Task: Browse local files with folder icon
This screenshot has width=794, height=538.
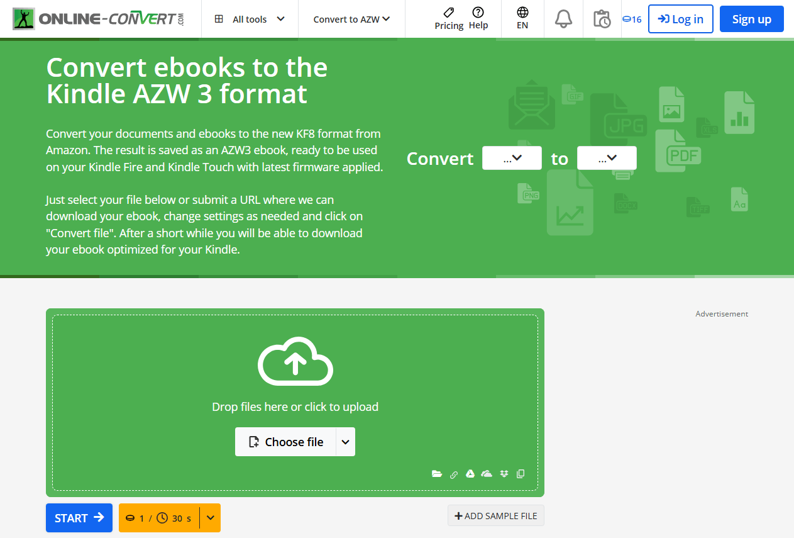Action: pyautogui.click(x=437, y=474)
